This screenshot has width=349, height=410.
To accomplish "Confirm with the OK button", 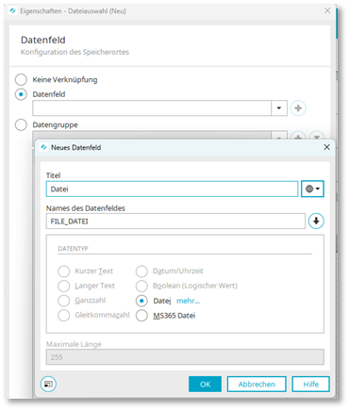I will [x=205, y=384].
